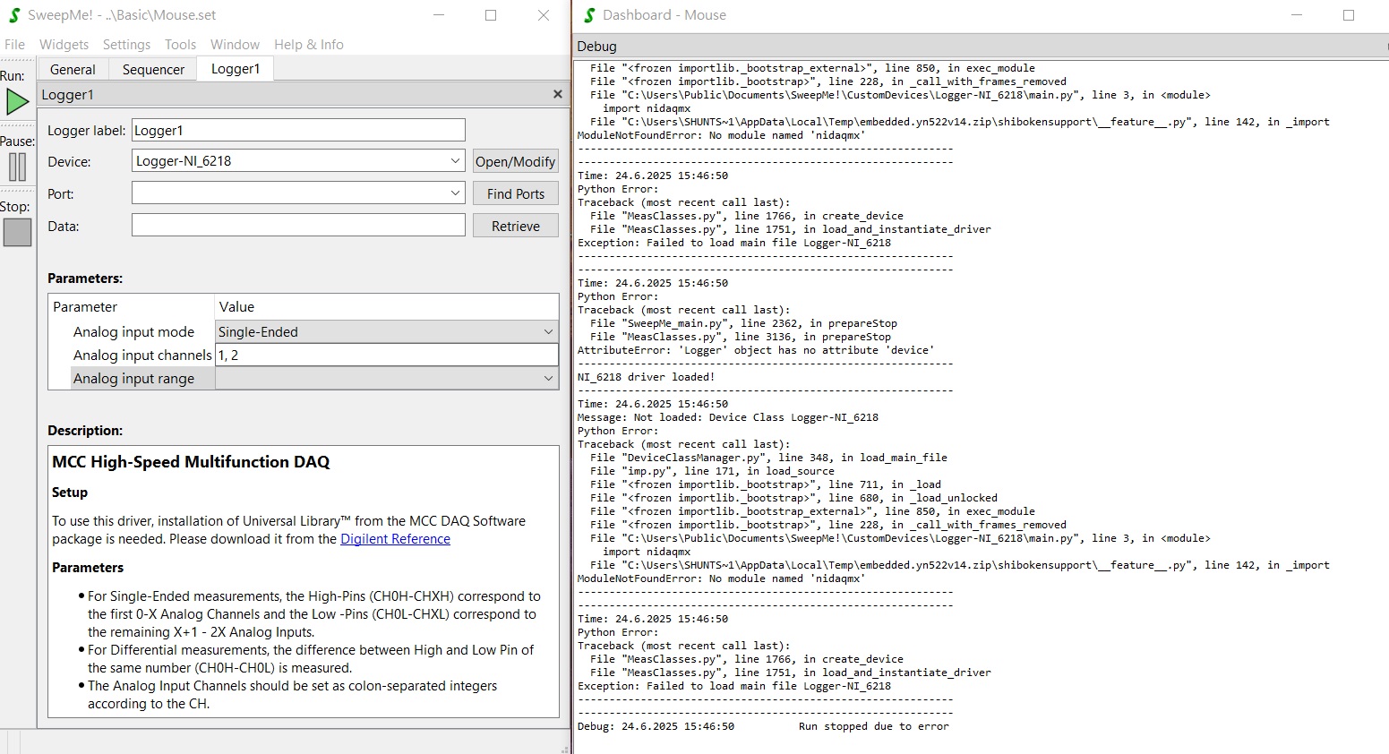The height and width of the screenshot is (754, 1389).
Task: Start the measurement with the green Run arrow
Action: tap(17, 101)
